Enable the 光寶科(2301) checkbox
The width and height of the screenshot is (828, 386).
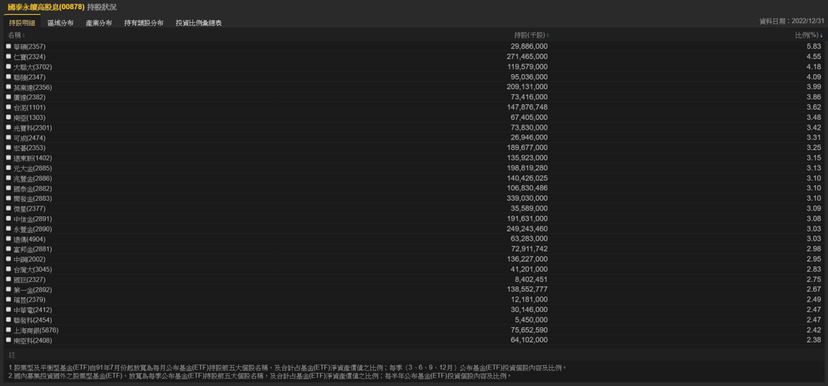pyautogui.click(x=8, y=127)
